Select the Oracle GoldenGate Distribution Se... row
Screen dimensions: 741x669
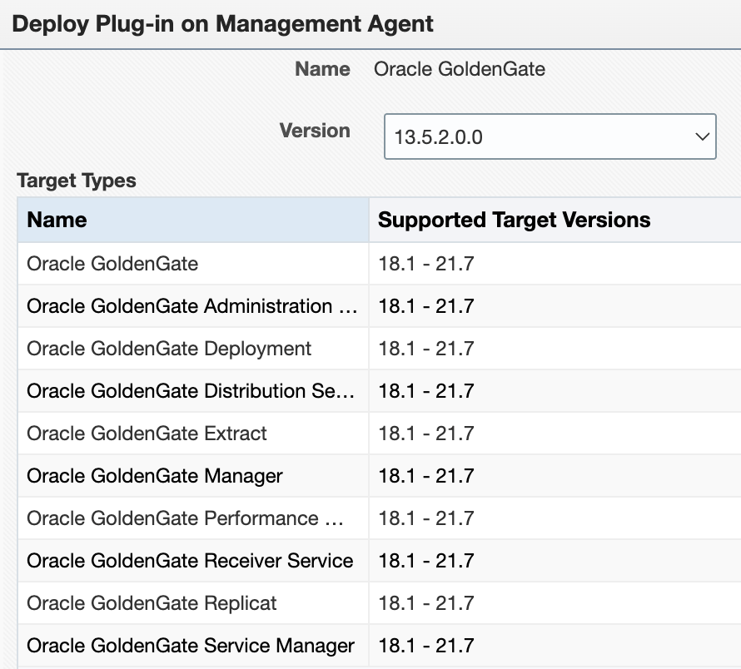point(379,391)
